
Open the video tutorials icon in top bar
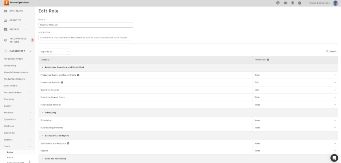point(285,3)
